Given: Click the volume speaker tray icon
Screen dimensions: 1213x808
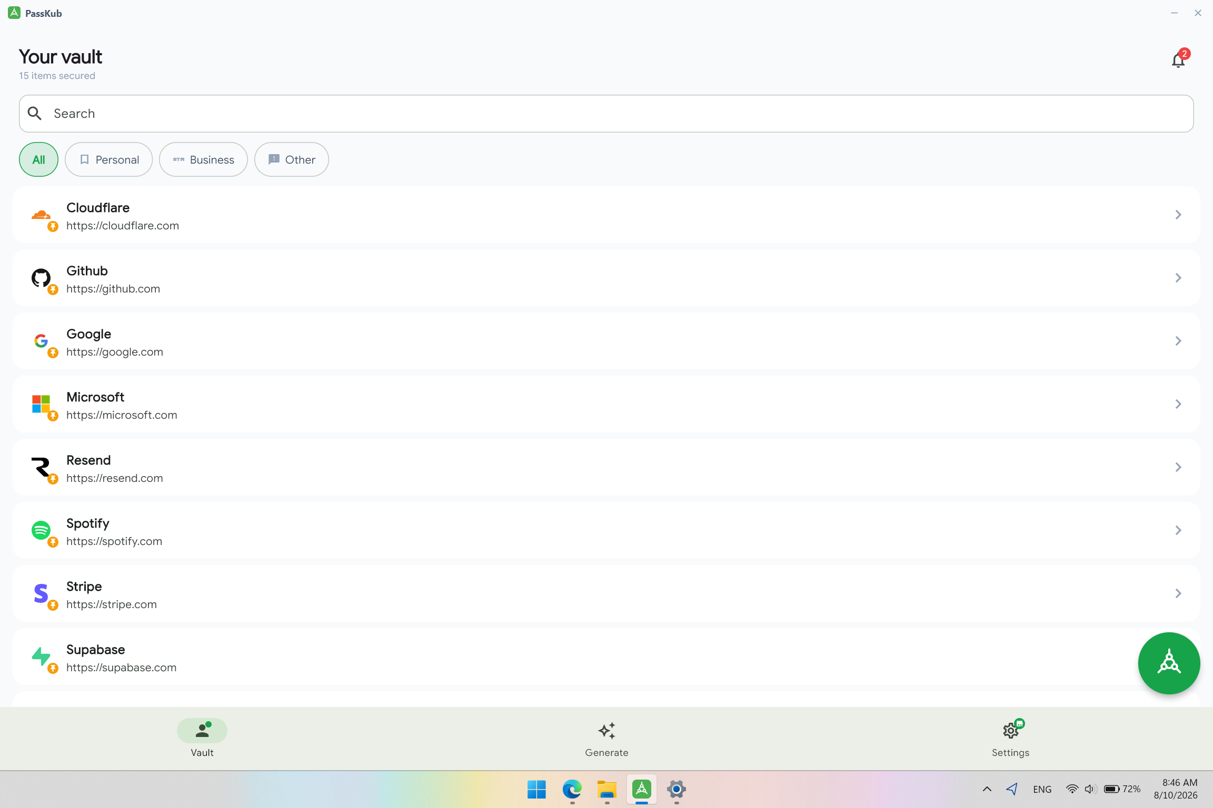Looking at the screenshot, I should click(x=1090, y=789).
